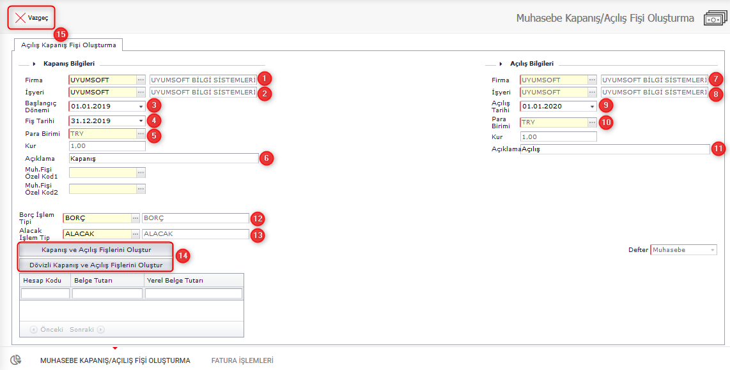Open Para Birimi lookup in Kapanış Bilgileri
Screen dimensions: 730x370
(x=141, y=134)
